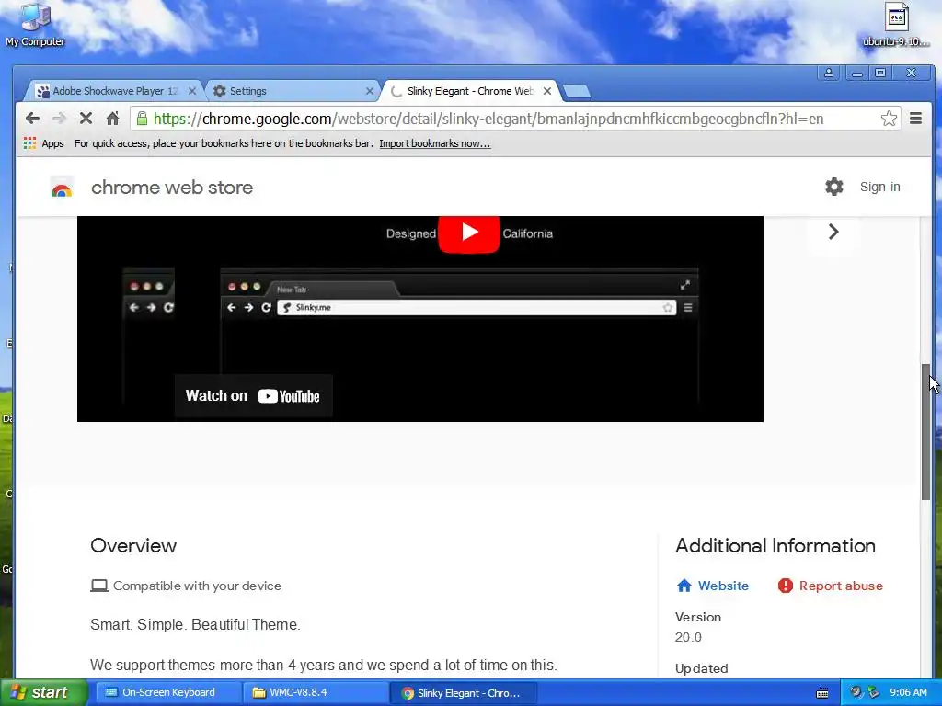
Task: Go back with the browser back arrow
Action: click(32, 119)
